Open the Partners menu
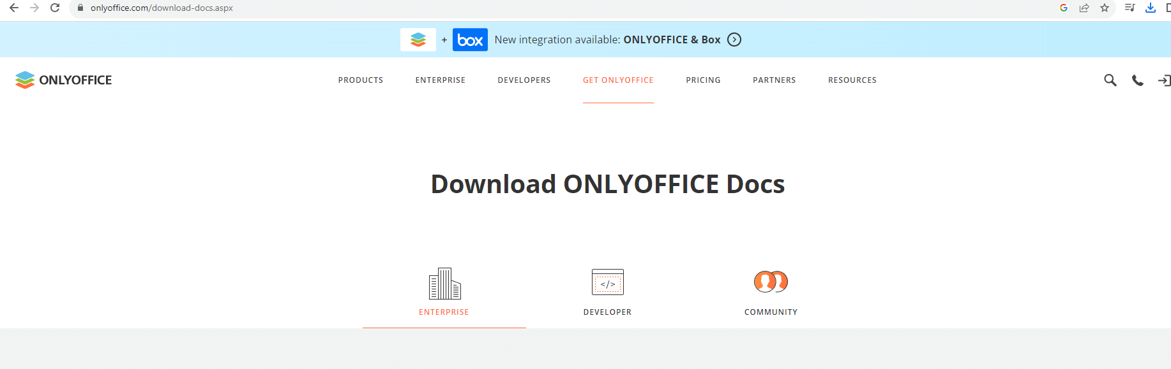The image size is (1171, 369). click(774, 80)
